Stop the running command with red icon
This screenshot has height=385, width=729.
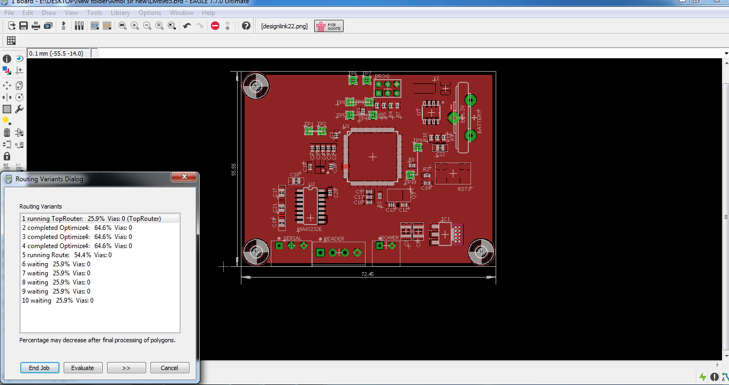pyautogui.click(x=215, y=26)
